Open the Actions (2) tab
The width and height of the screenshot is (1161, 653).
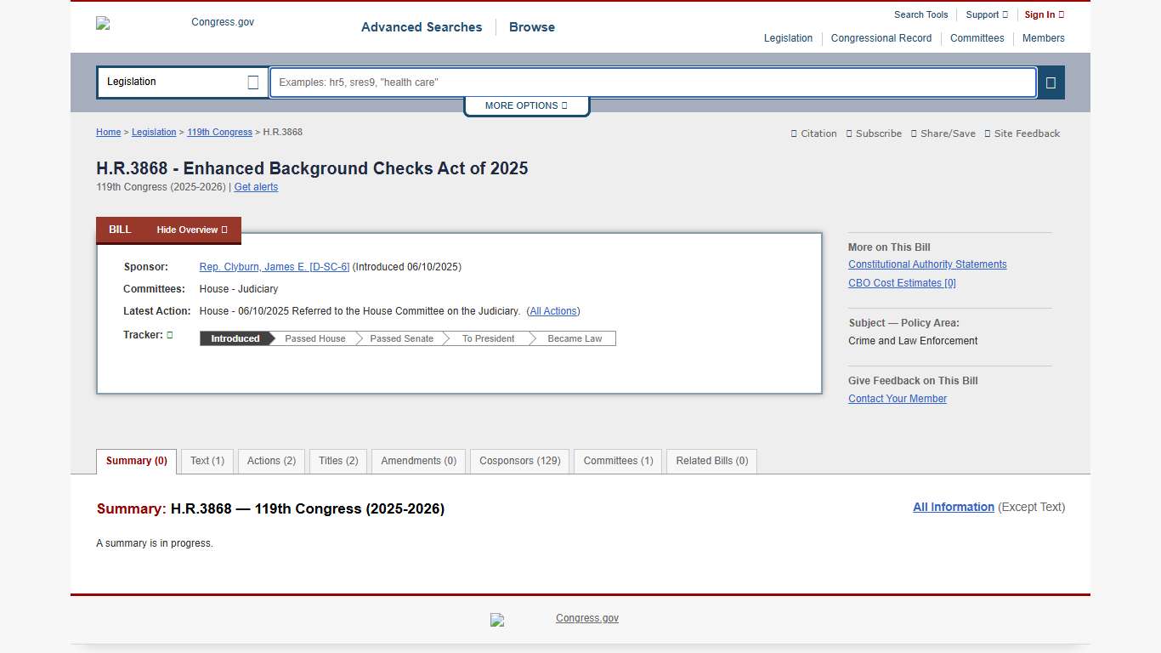click(x=270, y=461)
